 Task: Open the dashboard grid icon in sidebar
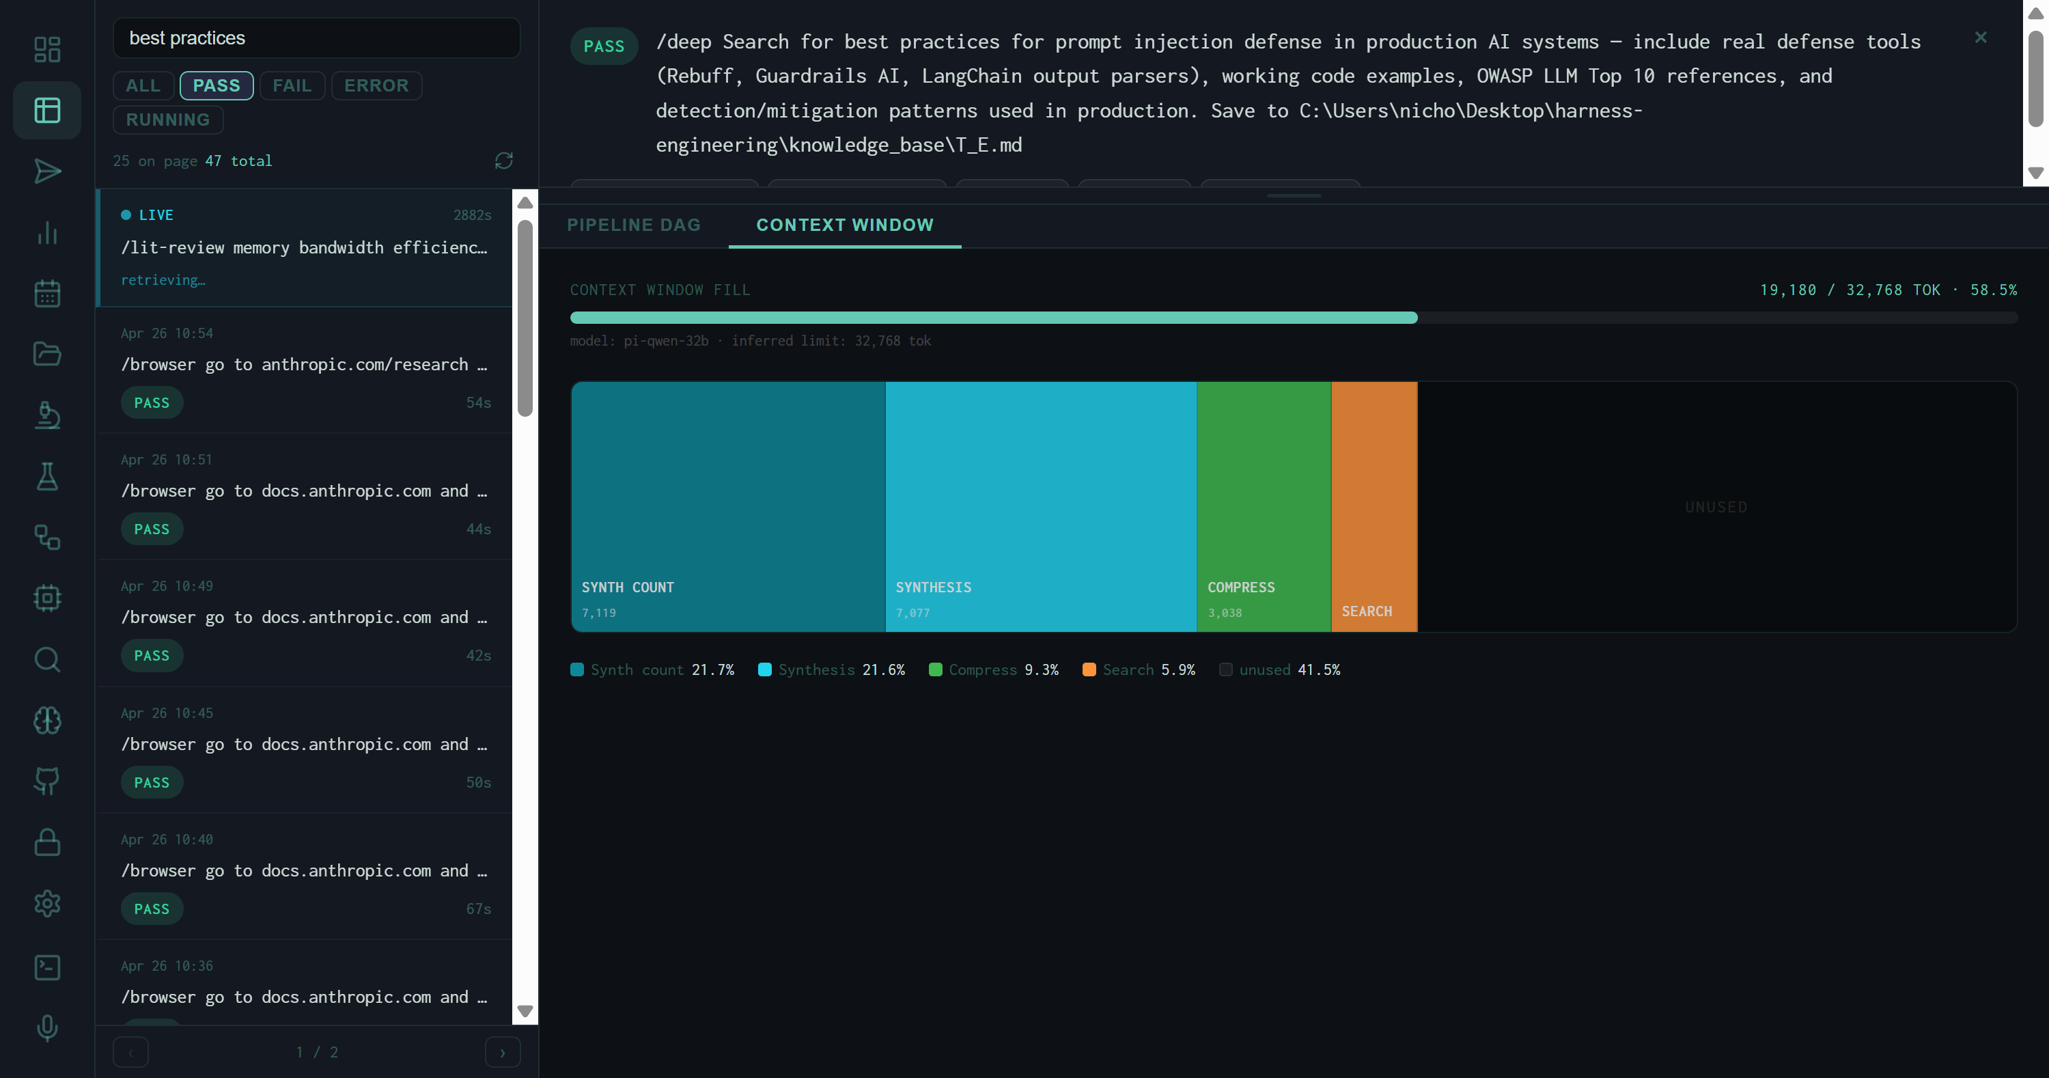(47, 49)
